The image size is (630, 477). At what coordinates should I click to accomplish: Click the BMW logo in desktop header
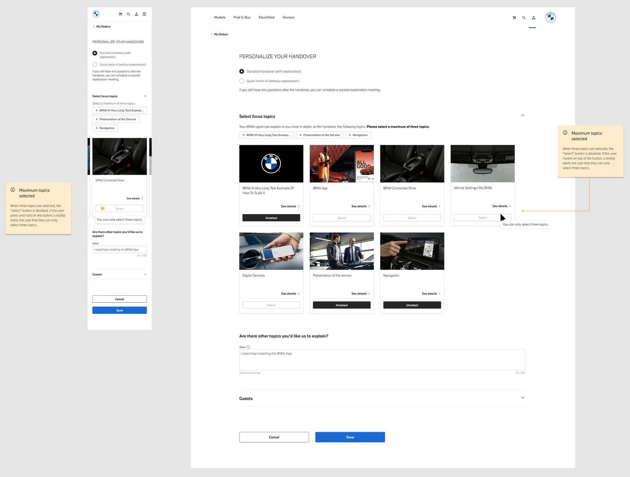(550, 17)
